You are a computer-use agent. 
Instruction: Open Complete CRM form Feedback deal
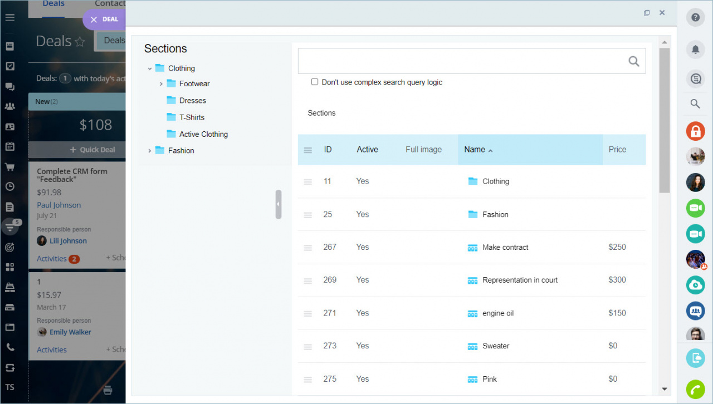[x=72, y=175]
